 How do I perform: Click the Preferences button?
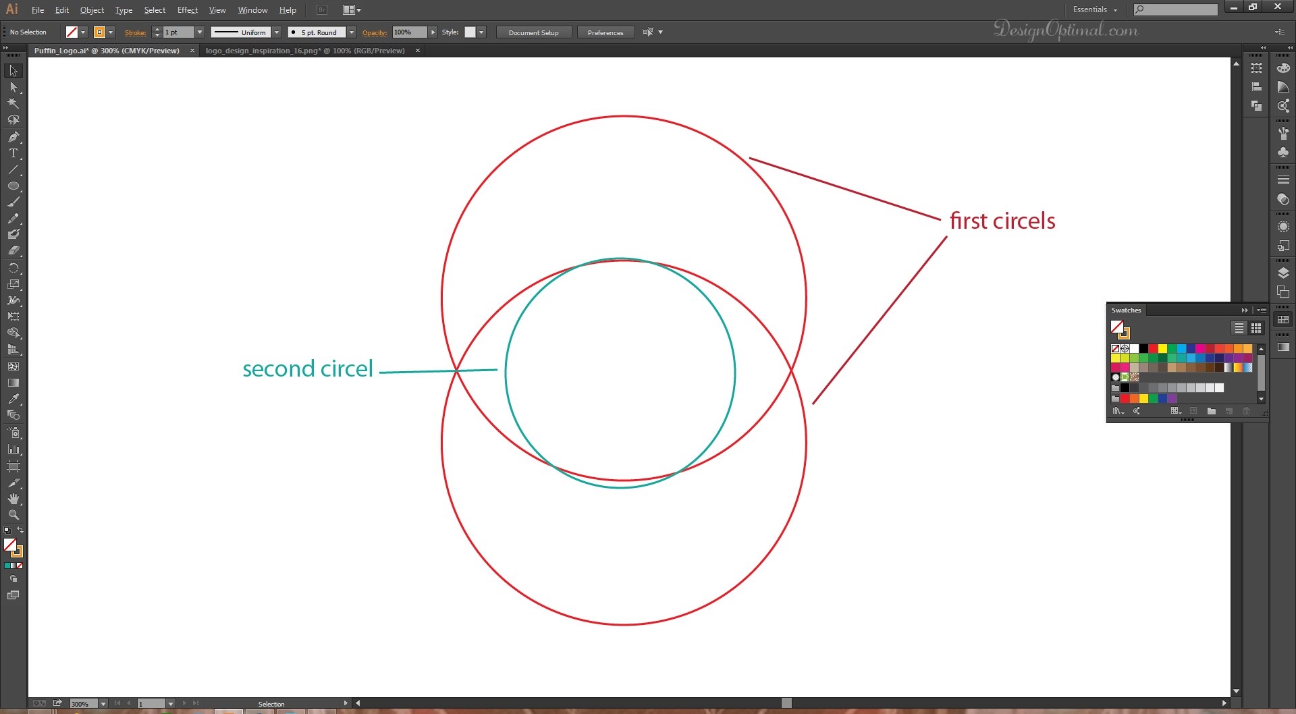(605, 32)
